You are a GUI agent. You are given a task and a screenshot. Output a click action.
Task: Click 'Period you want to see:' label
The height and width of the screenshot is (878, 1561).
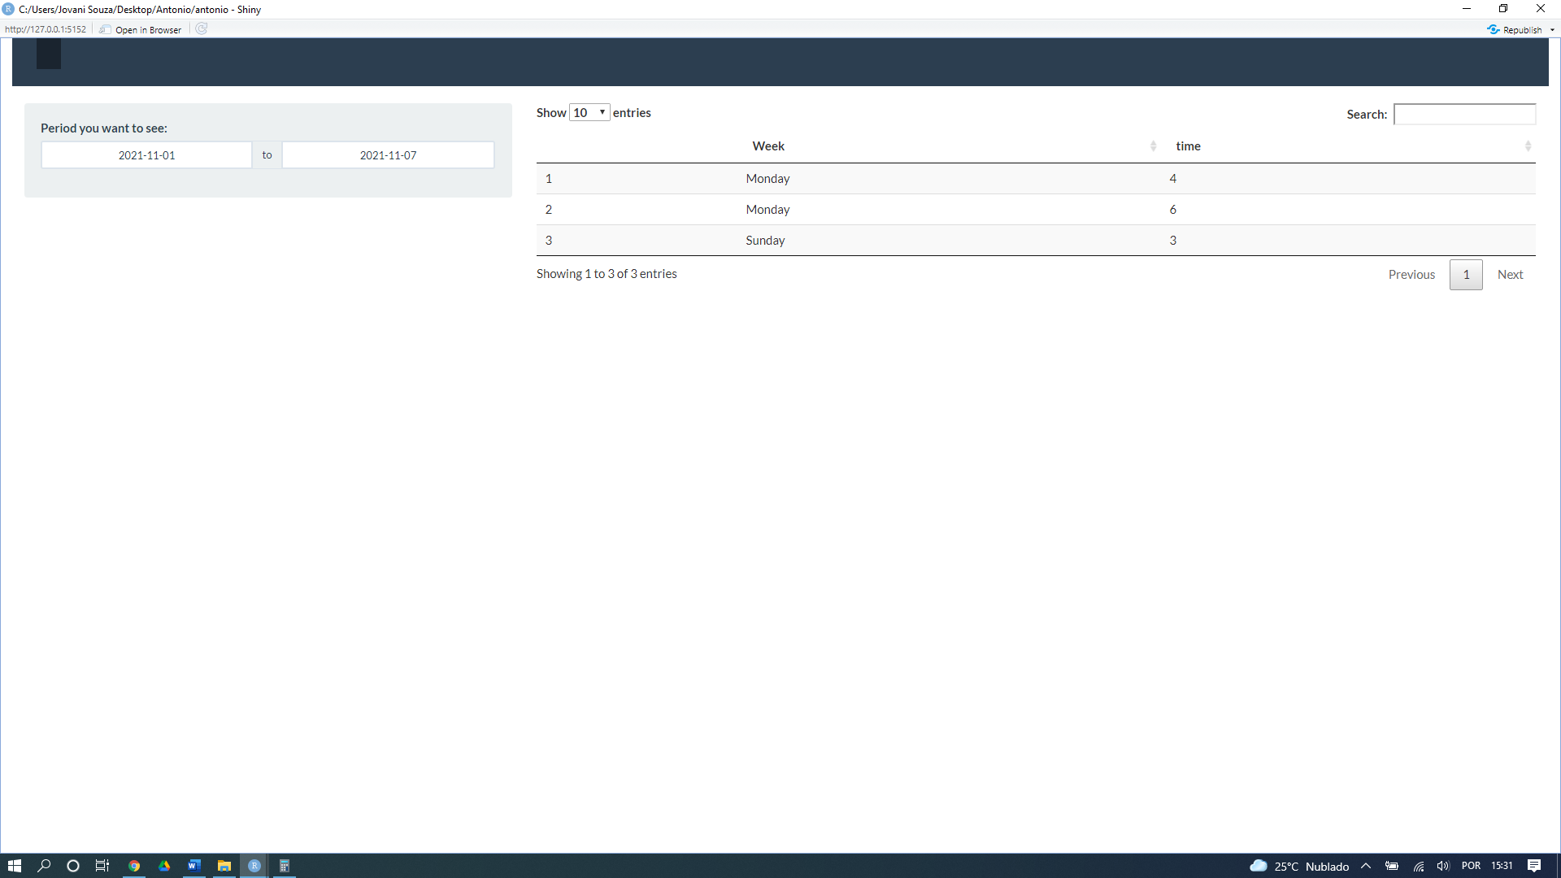pyautogui.click(x=104, y=128)
